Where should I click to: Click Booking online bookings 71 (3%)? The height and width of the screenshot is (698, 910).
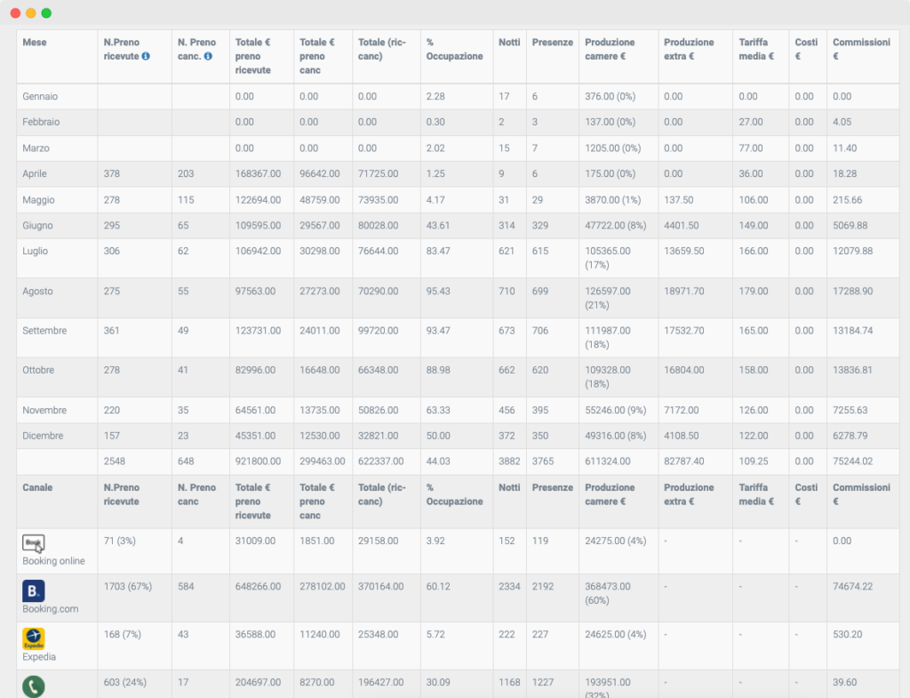click(x=120, y=541)
